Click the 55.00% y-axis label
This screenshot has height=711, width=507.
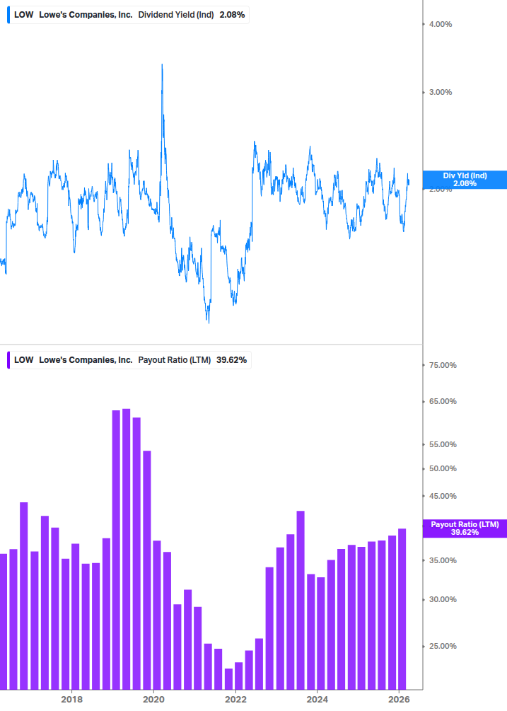tap(443, 444)
